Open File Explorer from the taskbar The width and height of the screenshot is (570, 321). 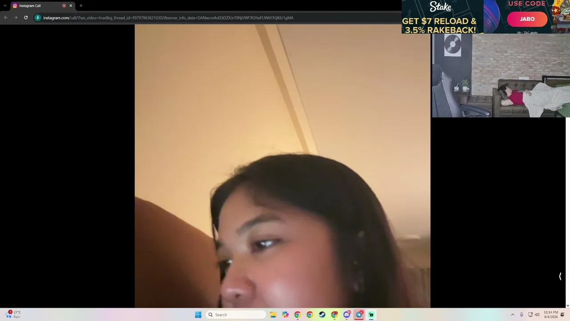273,315
